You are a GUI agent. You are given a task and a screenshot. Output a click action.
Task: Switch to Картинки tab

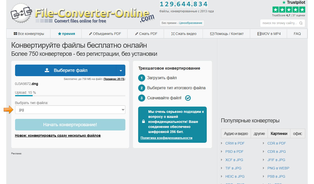(279, 133)
